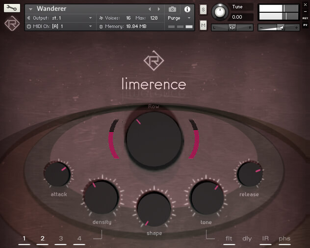Close the instrument with X icon
310x248 pixels.
point(305,4)
